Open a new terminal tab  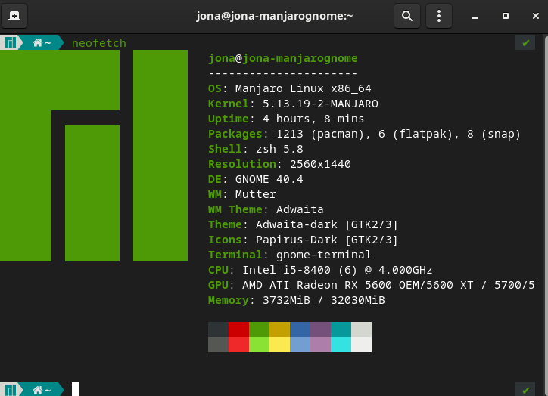pyautogui.click(x=14, y=16)
